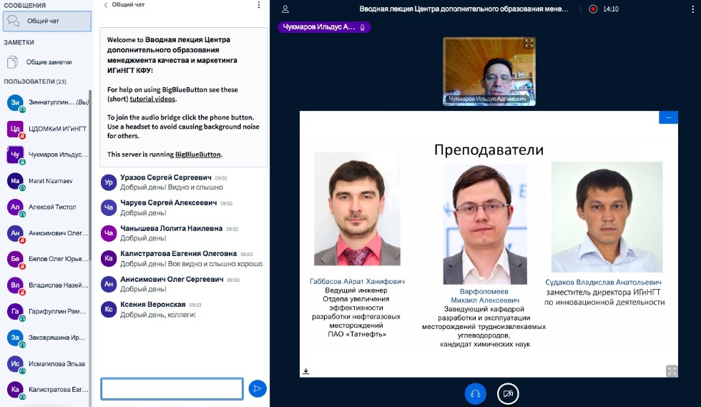This screenshot has height=407, width=701.
Task: Open the chat options three-dot menu
Action: point(259,5)
